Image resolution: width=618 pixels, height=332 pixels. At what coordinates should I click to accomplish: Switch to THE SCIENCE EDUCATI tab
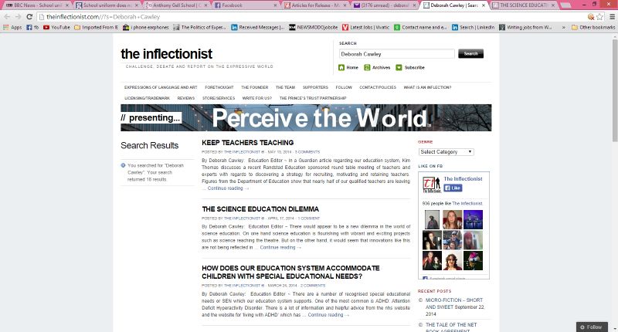(x=525, y=5)
